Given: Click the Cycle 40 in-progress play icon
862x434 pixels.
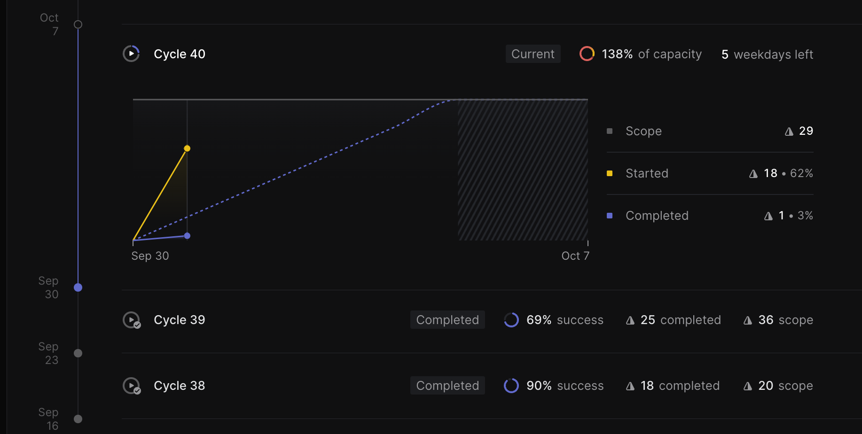Looking at the screenshot, I should [x=131, y=54].
